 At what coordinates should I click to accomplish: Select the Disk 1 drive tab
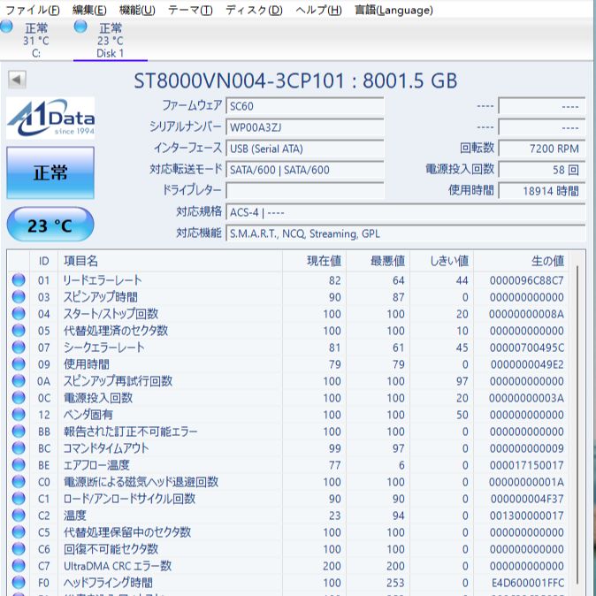(x=111, y=40)
